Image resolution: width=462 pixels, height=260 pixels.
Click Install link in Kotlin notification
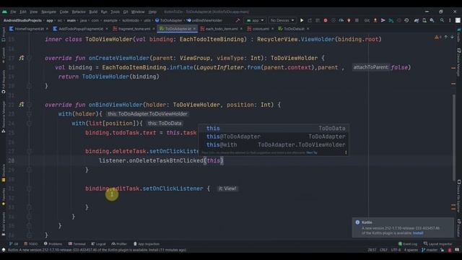418,233
